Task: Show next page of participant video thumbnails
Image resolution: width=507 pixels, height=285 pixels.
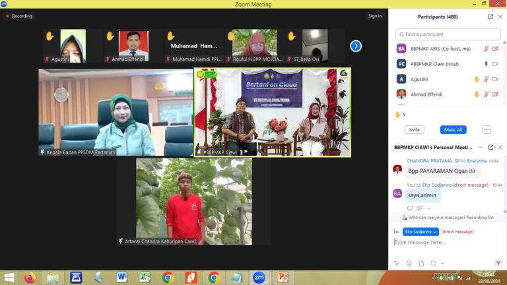Action: pyautogui.click(x=356, y=46)
